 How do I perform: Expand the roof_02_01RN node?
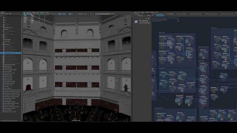tap(2, 100)
